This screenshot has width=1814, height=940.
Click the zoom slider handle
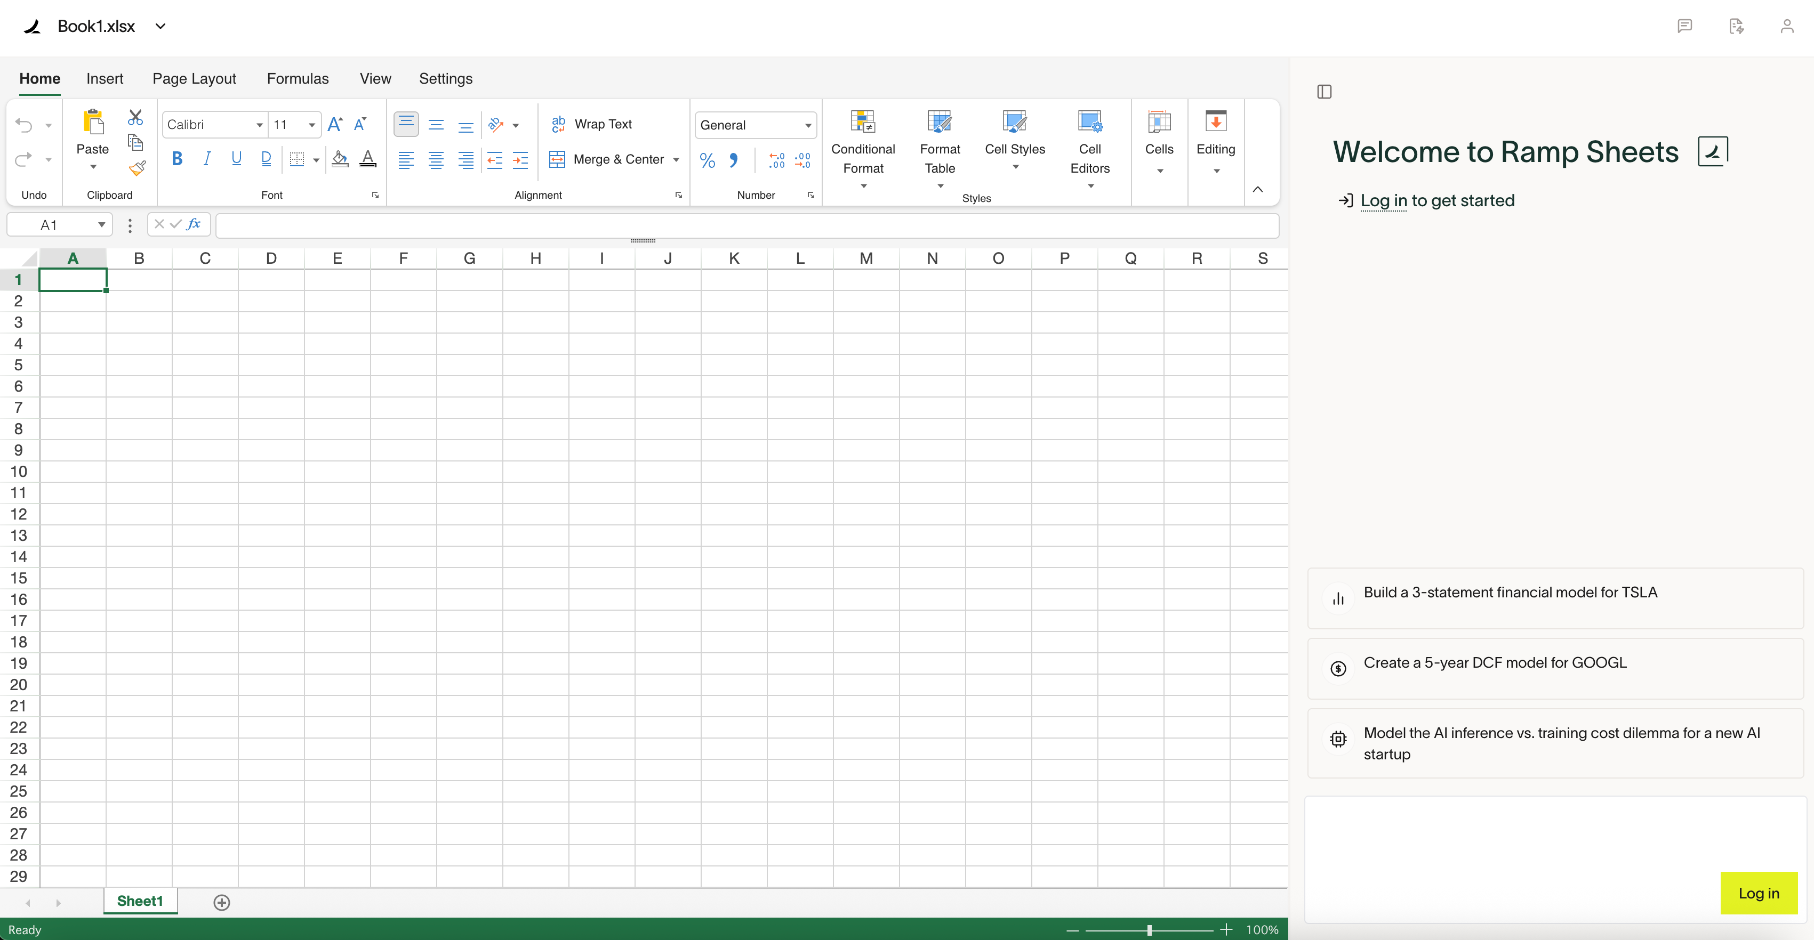[x=1149, y=929]
